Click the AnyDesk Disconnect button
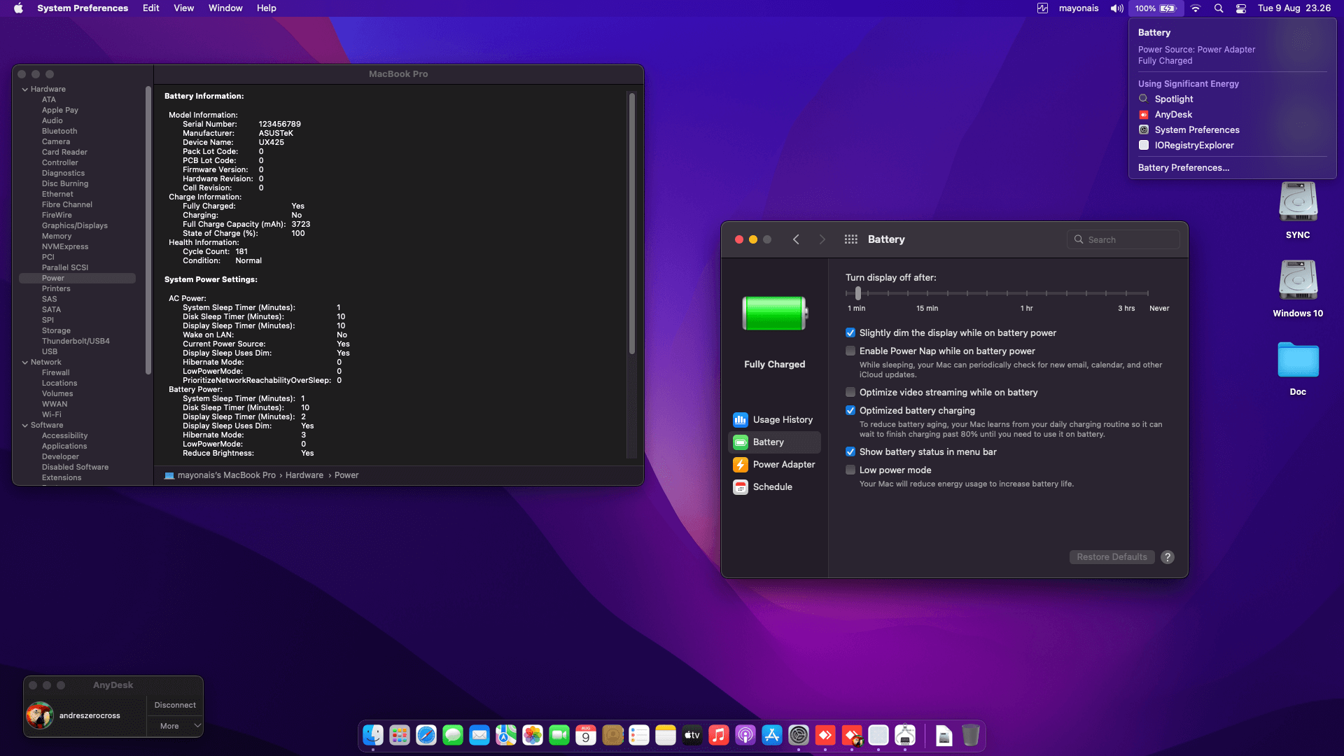The image size is (1344, 756). pyautogui.click(x=175, y=705)
